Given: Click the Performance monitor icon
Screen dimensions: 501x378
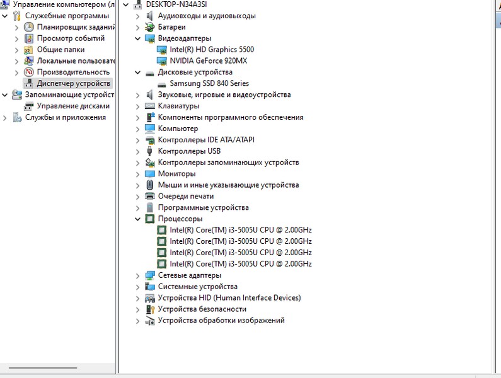Looking at the screenshot, I should pyautogui.click(x=29, y=72).
